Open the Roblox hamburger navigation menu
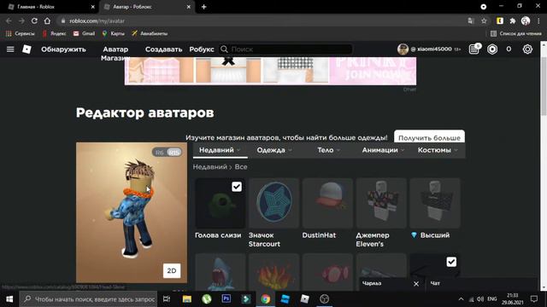547x307 pixels. pos(10,49)
